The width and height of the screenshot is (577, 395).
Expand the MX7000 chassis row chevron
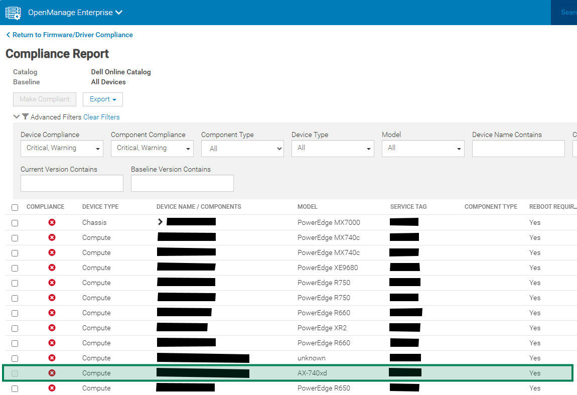pyautogui.click(x=161, y=222)
